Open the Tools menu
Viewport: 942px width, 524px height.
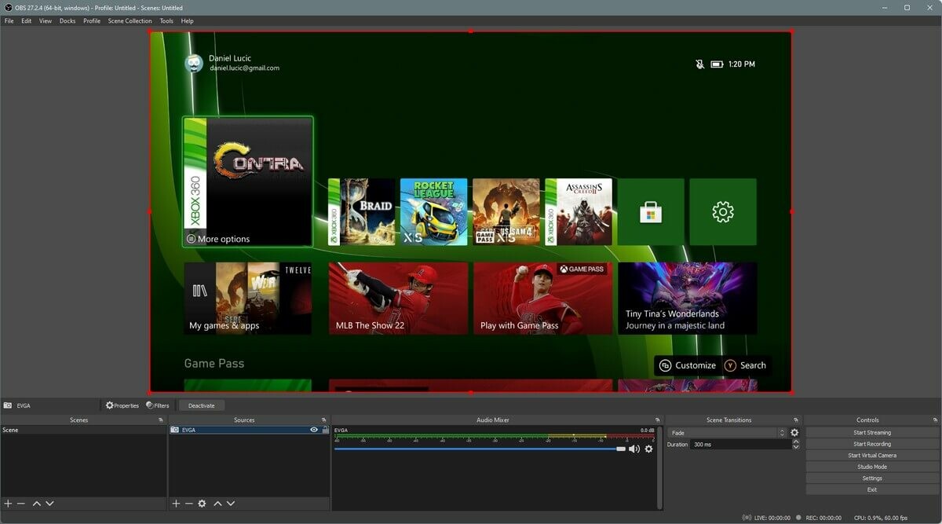[166, 21]
